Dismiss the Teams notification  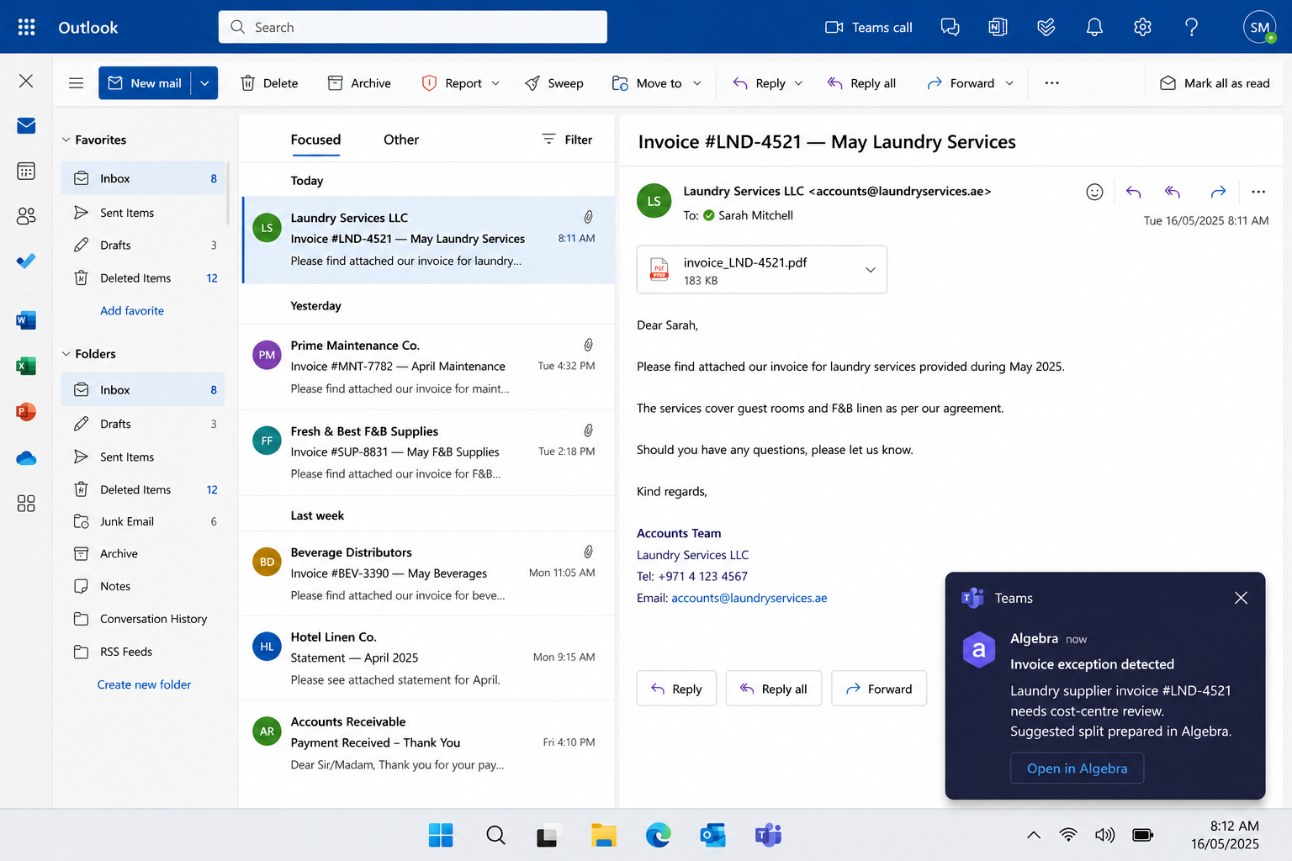click(x=1241, y=598)
